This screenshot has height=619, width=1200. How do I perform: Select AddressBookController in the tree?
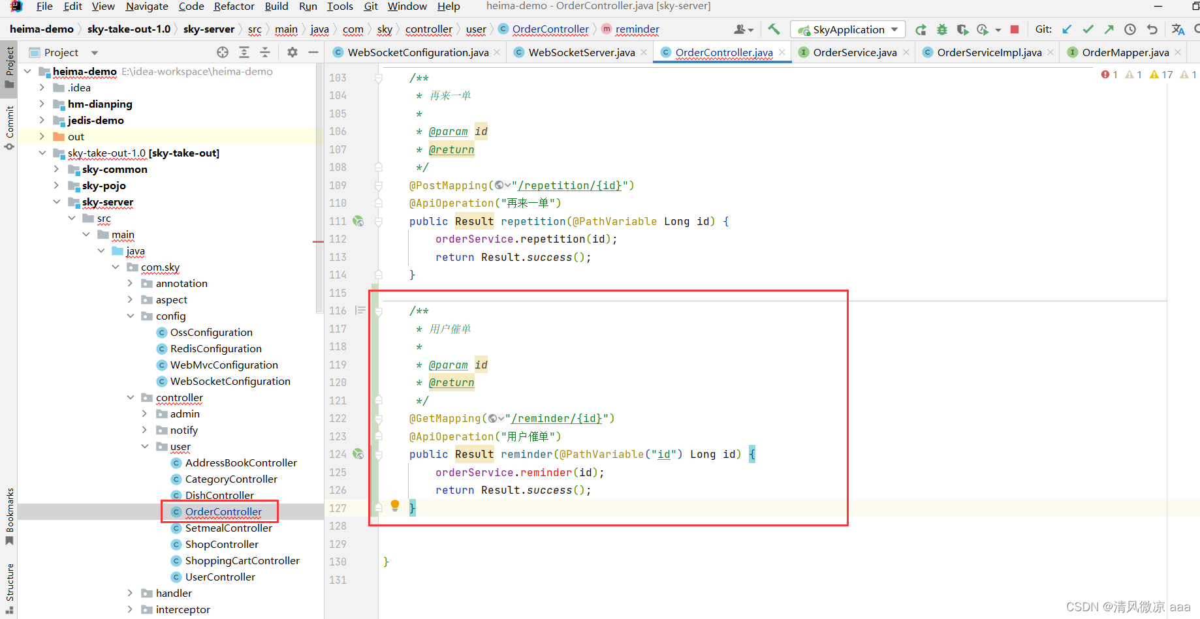point(241,462)
